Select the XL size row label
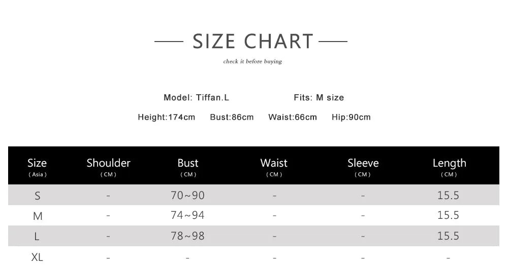The width and height of the screenshot is (508, 268). point(37,257)
